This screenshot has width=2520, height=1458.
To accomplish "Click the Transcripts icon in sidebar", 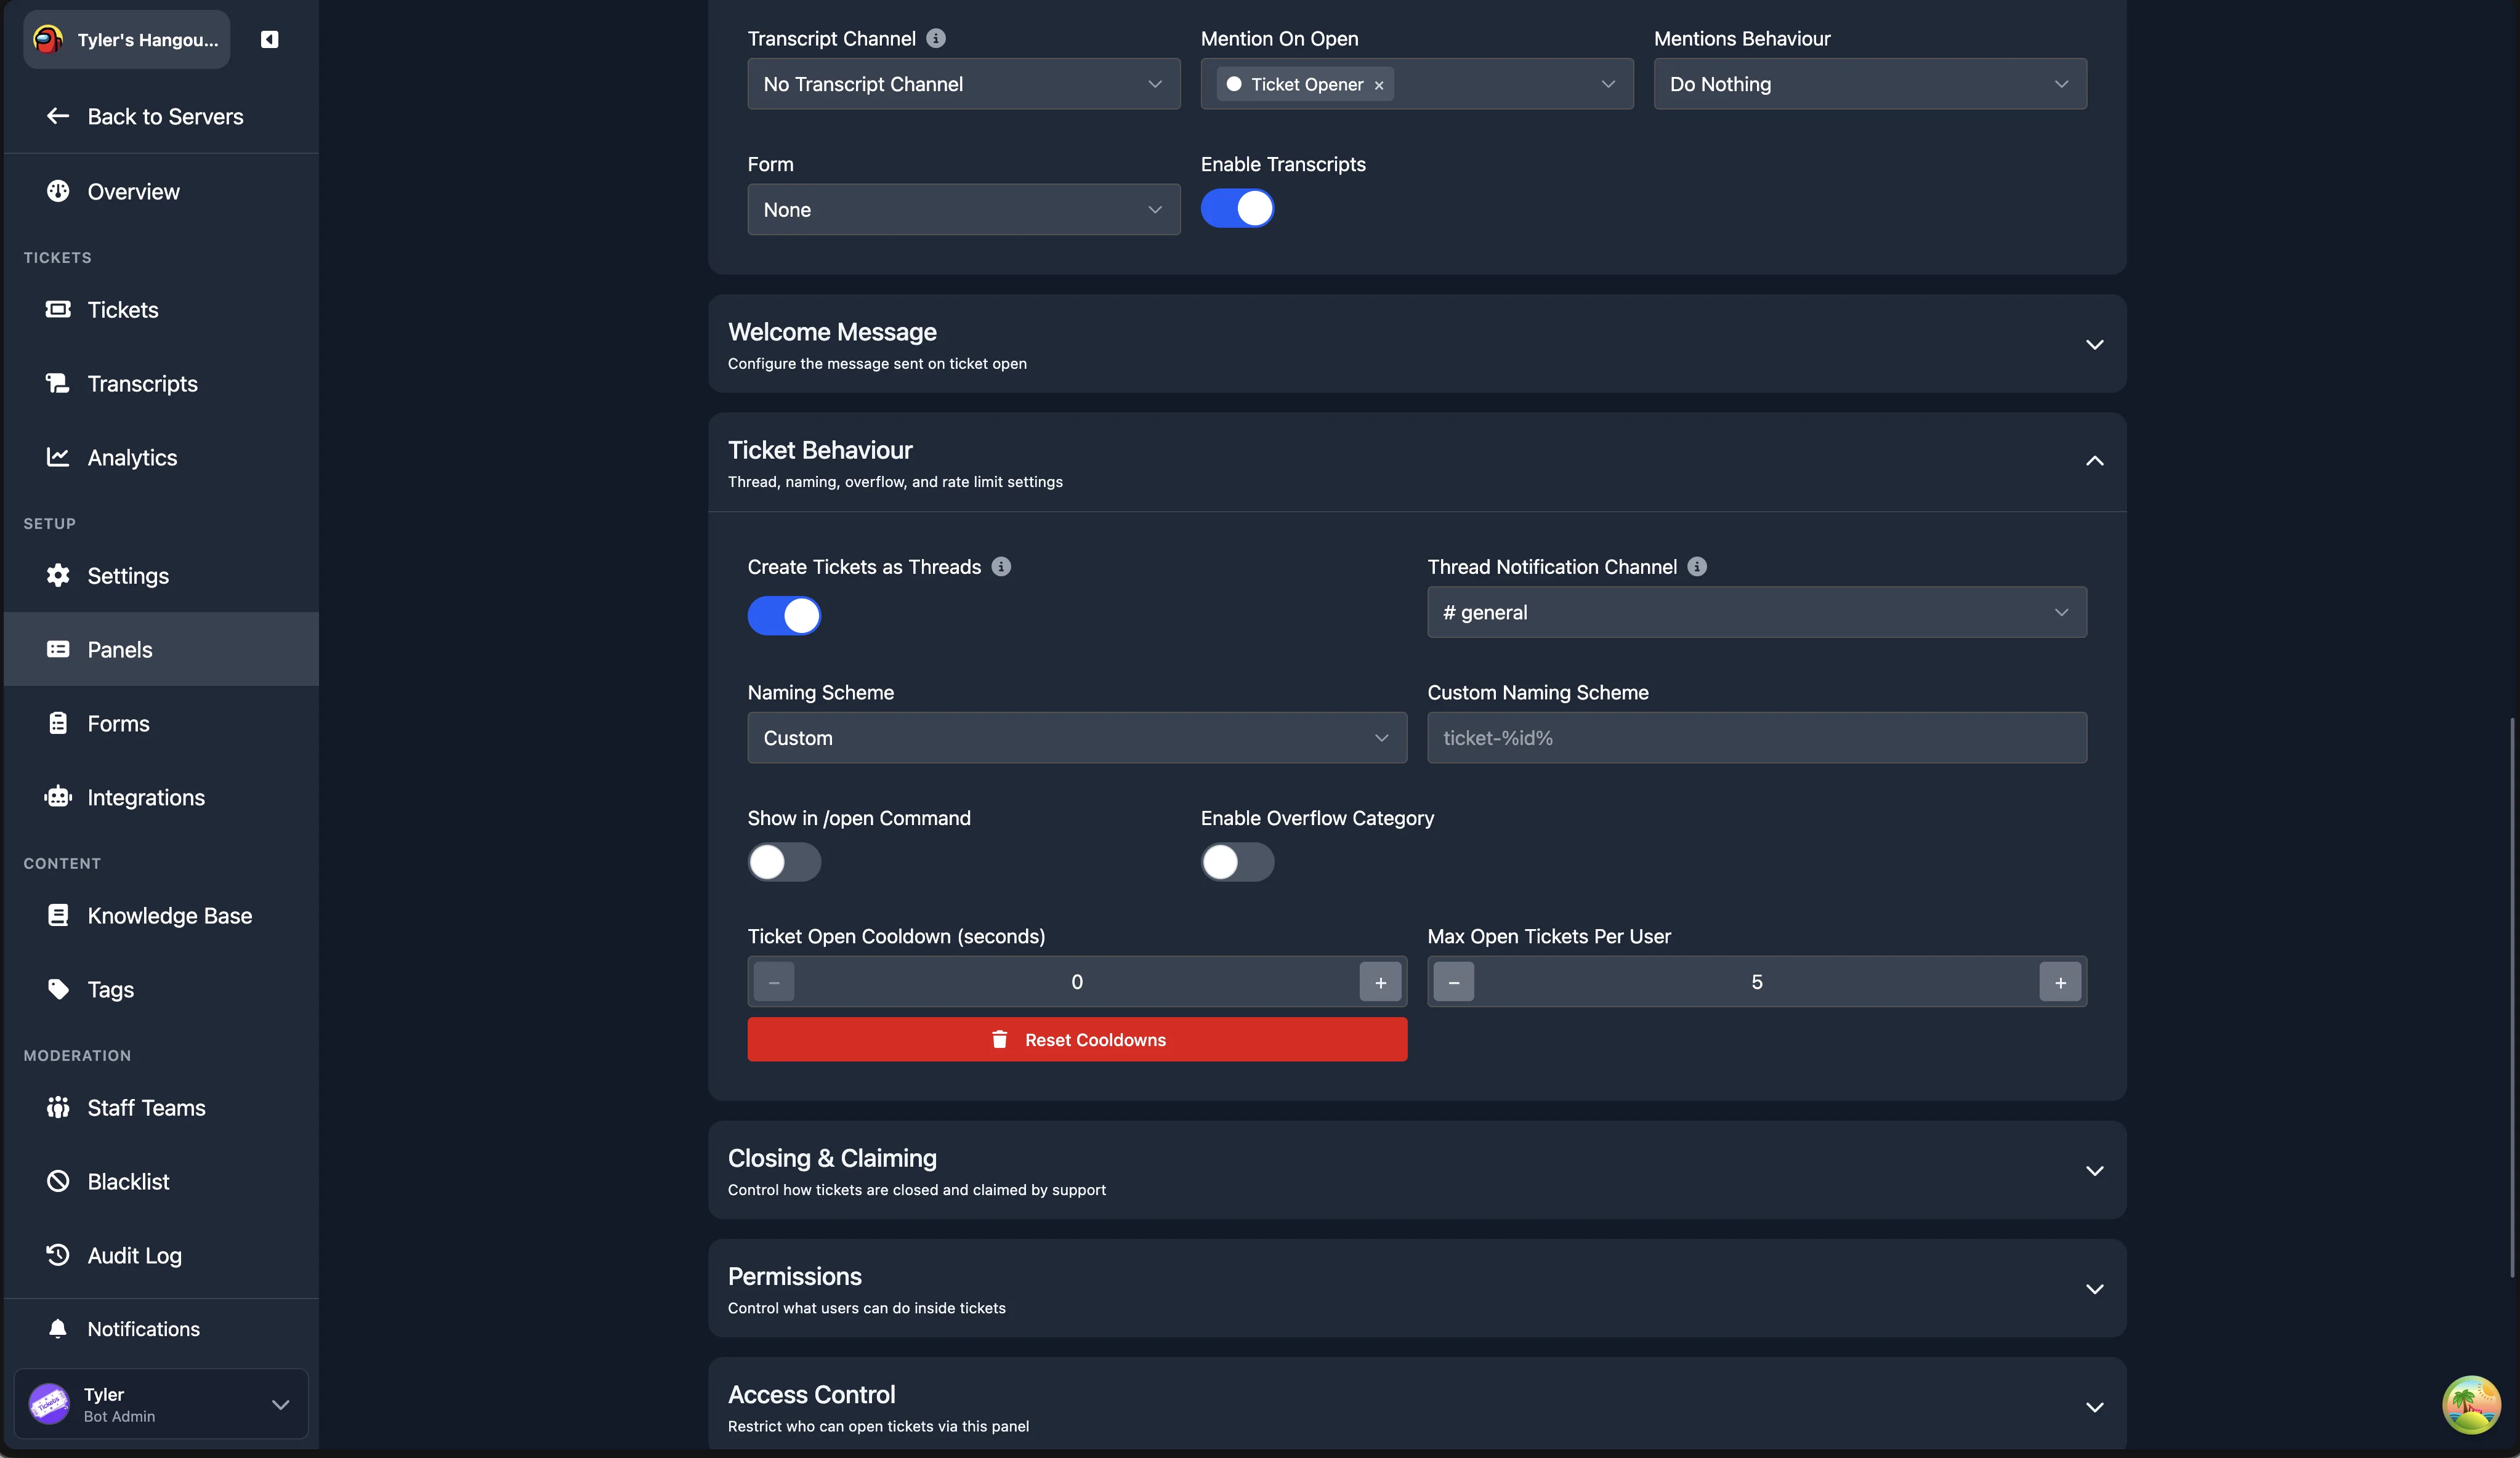I will pos(58,383).
